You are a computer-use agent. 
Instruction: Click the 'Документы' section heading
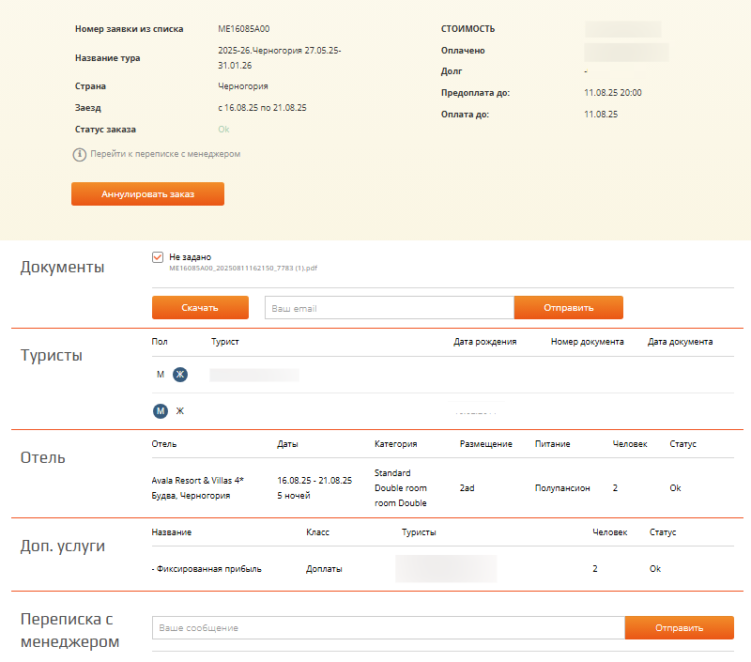62,268
